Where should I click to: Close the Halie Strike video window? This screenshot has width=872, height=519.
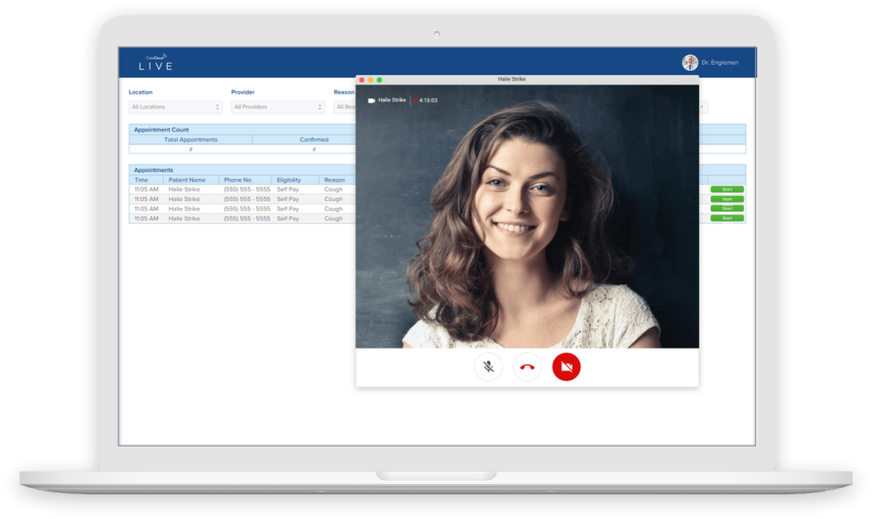pyautogui.click(x=362, y=79)
